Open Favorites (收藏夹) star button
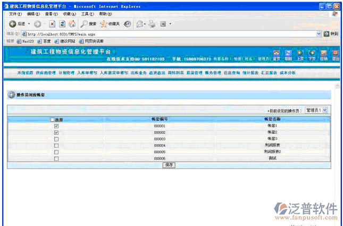This screenshot has width=343, height=226. 110,24
